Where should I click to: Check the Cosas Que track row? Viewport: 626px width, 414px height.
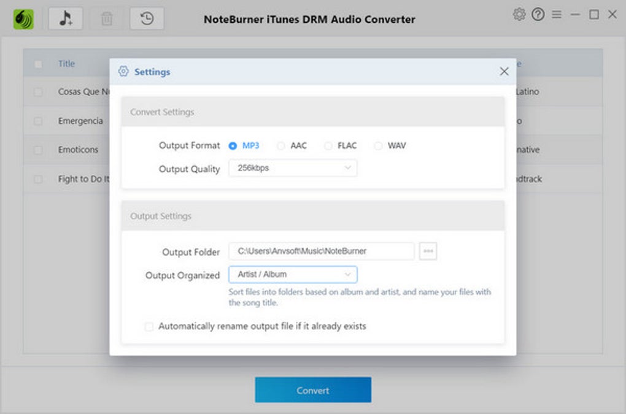tap(38, 92)
